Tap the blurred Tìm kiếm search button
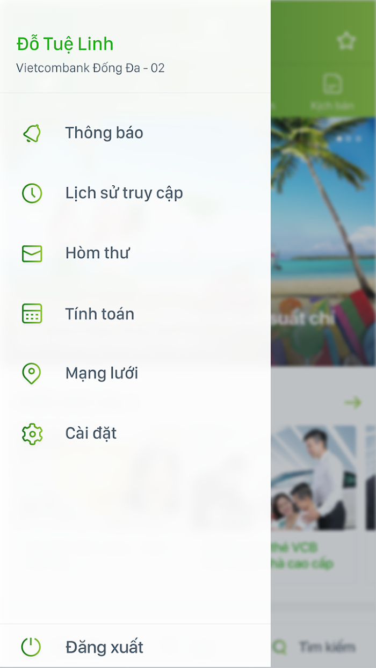The height and width of the screenshot is (668, 376). coord(316,647)
